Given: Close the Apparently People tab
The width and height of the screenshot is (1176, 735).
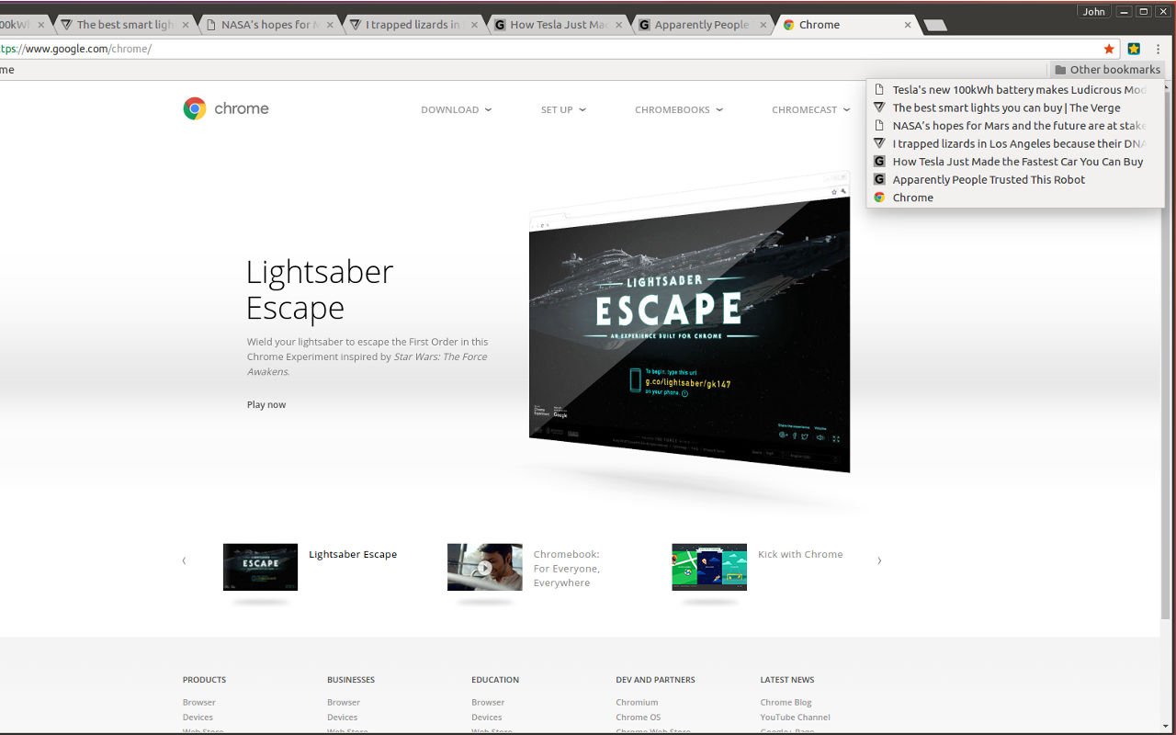Looking at the screenshot, I should pos(763,25).
